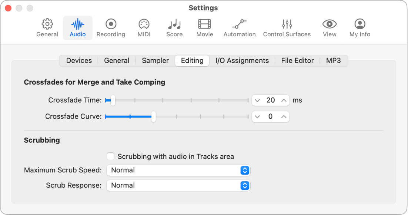Open the MP3 settings tab
The width and height of the screenshot is (408, 215).
click(x=334, y=60)
